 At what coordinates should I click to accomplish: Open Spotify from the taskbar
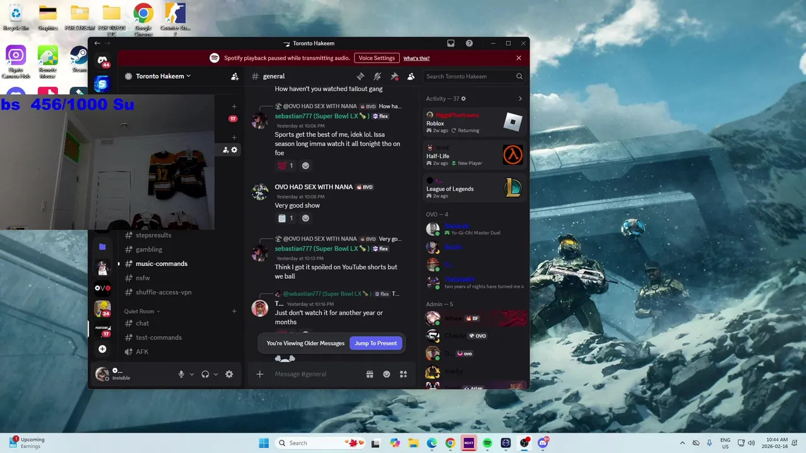pyautogui.click(x=487, y=443)
